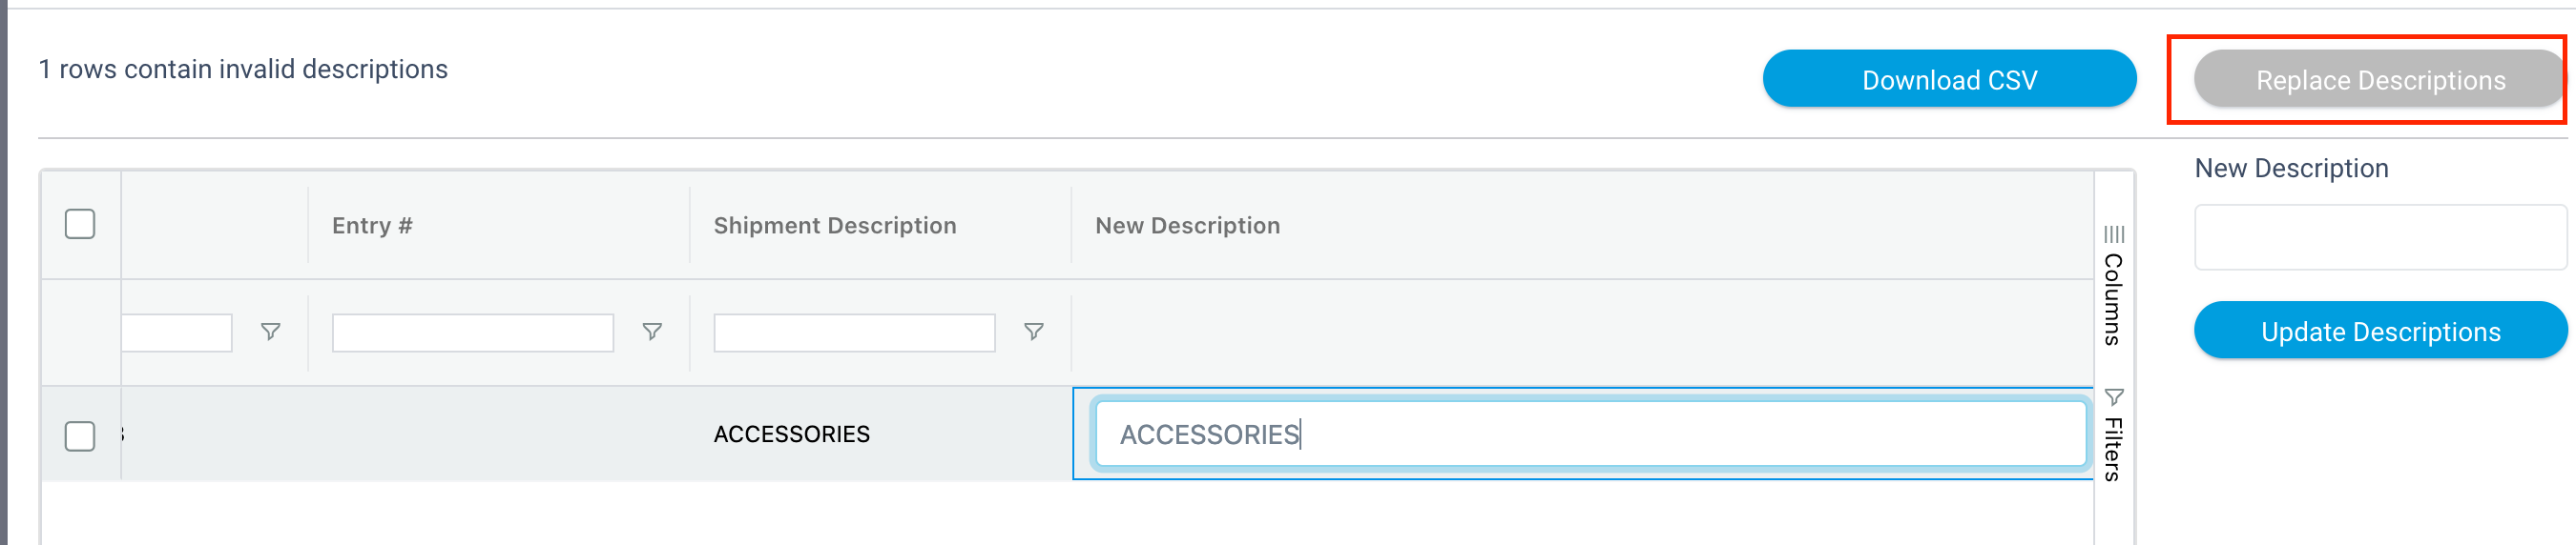The height and width of the screenshot is (545, 2576).
Task: Sort by the Entry # column header
Action: pyautogui.click(x=372, y=226)
